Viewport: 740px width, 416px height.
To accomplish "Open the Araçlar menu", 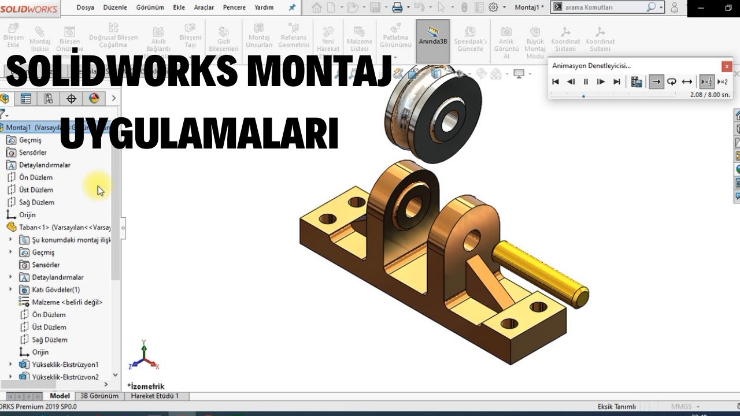I will tap(204, 8).
